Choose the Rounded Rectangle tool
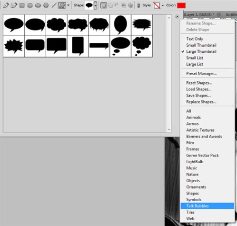 [30, 6]
